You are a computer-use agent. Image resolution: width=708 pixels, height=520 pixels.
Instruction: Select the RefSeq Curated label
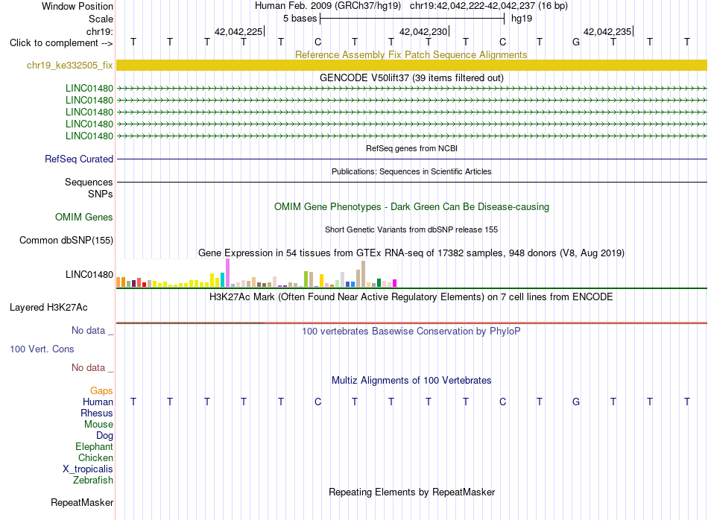coord(79,159)
